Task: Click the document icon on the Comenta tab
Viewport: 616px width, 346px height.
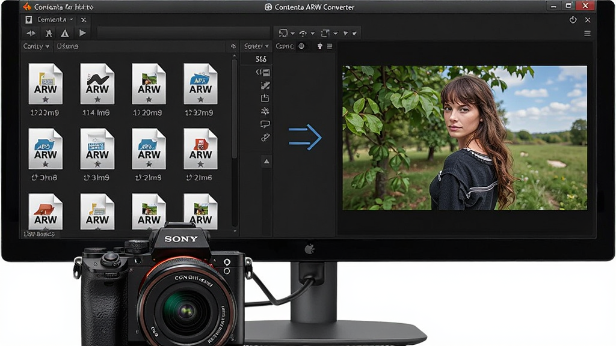Action: pyautogui.click(x=29, y=20)
